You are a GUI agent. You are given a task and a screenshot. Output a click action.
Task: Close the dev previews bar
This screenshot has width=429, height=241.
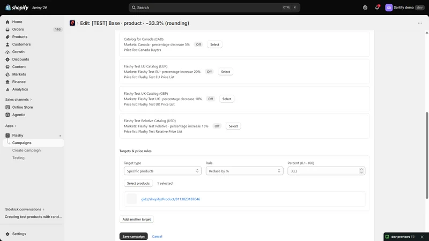click(x=422, y=237)
